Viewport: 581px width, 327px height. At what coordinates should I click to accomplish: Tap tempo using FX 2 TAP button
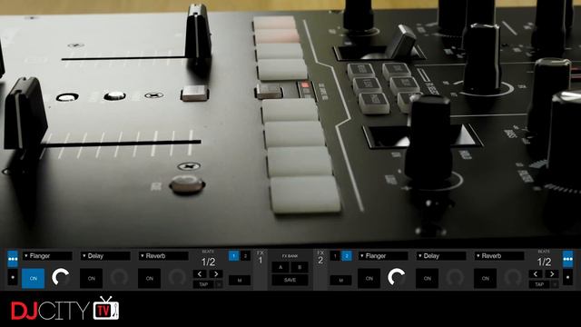539,284
